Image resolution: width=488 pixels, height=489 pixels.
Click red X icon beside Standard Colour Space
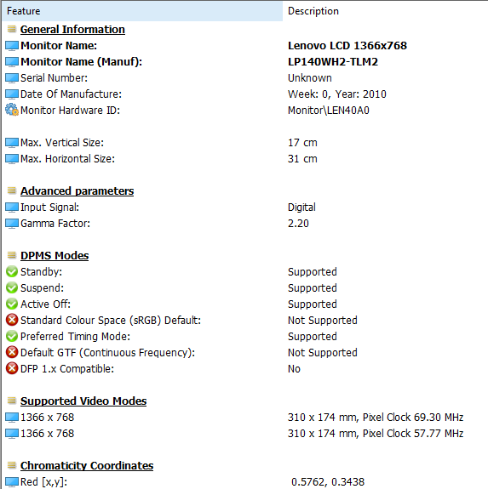(12, 320)
